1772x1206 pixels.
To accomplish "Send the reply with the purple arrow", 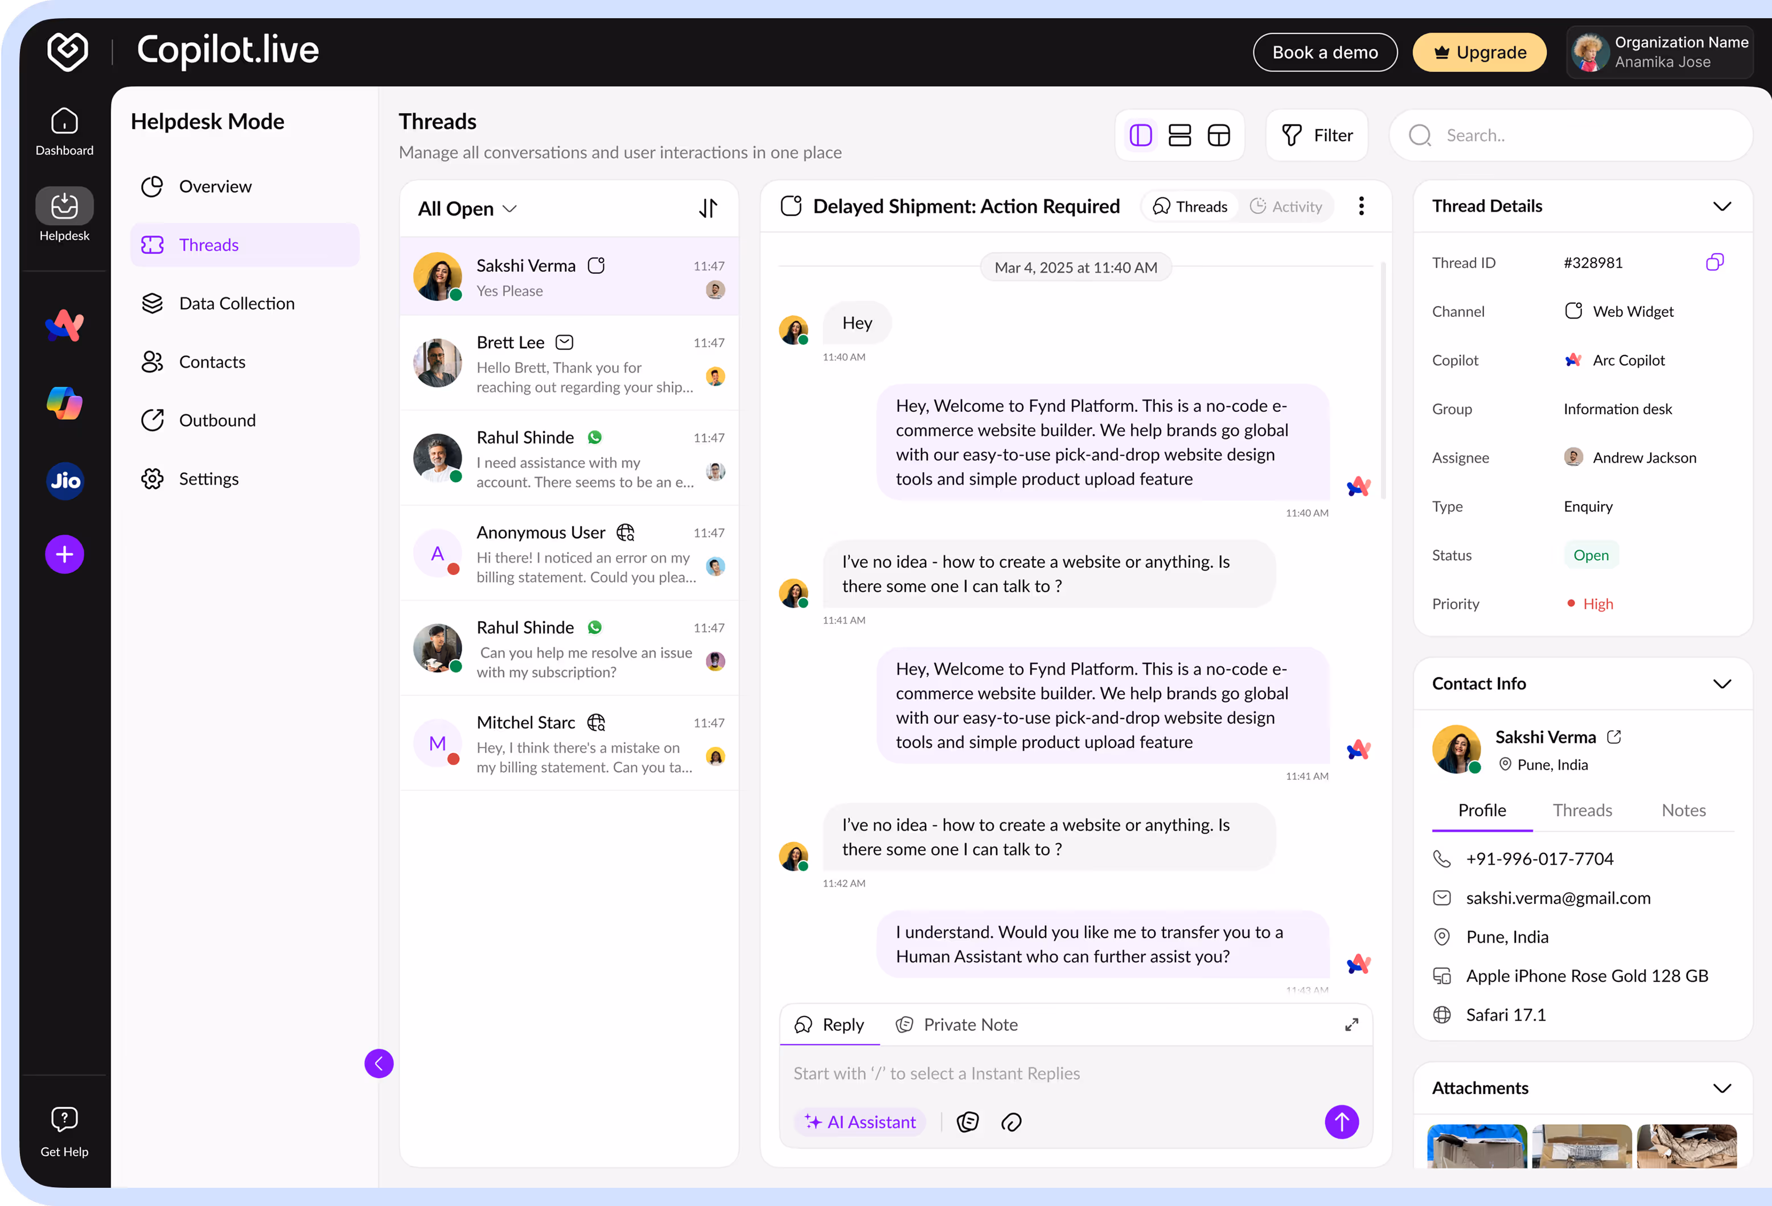I will pyautogui.click(x=1341, y=1121).
